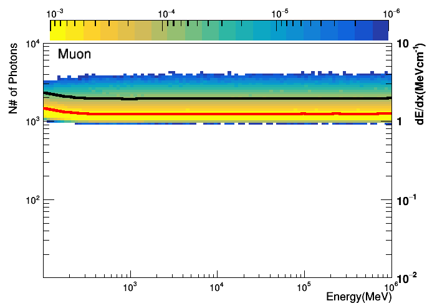Screen dimensions: 427x306
Task: Click the 10^3 label on the x-axis
Action: [130, 287]
